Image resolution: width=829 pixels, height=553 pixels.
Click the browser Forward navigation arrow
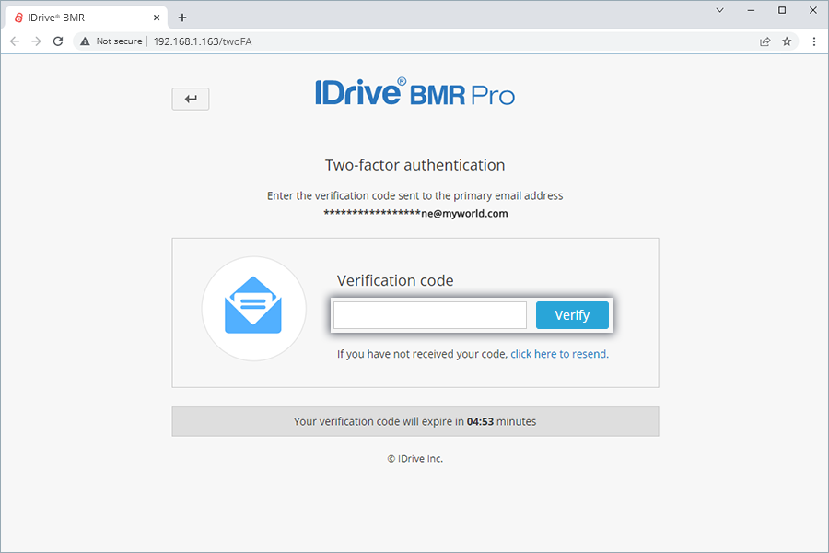click(36, 41)
